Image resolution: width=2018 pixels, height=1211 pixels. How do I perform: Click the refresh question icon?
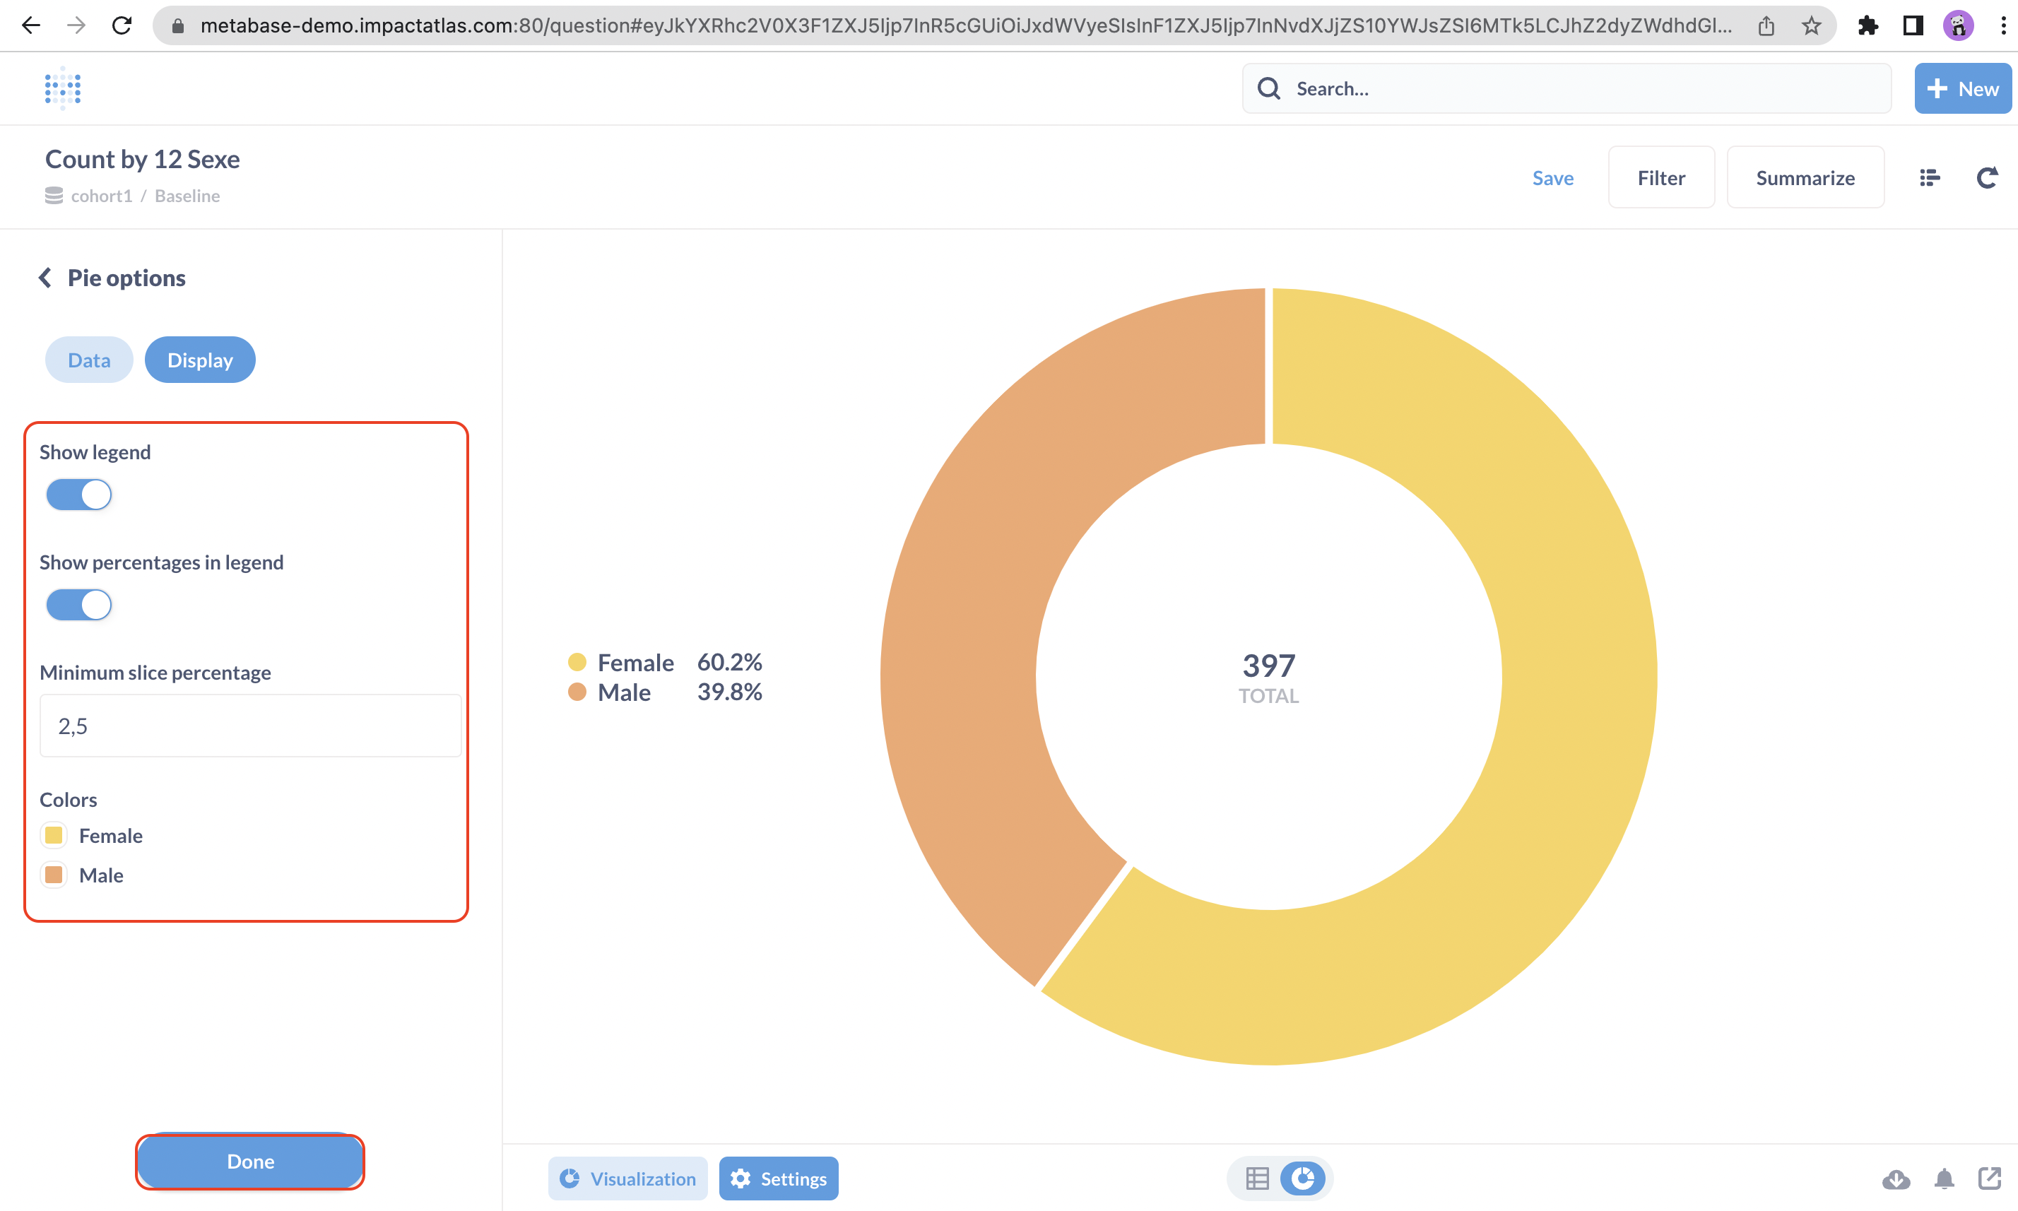[1987, 178]
